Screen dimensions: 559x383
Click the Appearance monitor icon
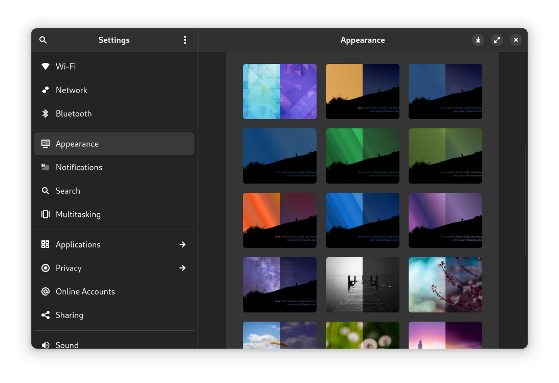coord(46,144)
